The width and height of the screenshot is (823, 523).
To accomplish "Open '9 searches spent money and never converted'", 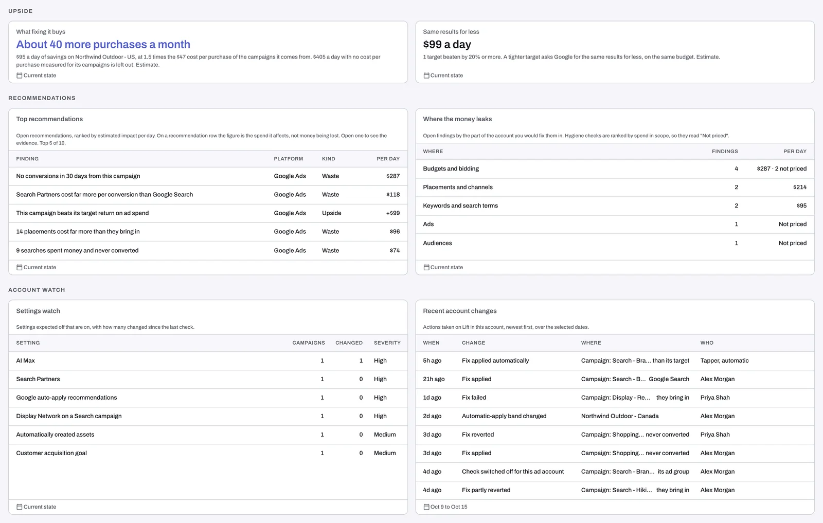I will pos(208,251).
